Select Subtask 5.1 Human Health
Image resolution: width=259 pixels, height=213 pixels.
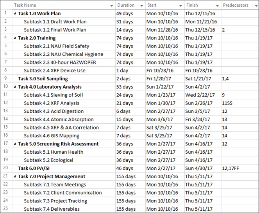click(54, 152)
